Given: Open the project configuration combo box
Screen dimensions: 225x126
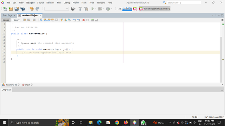Looking at the screenshot, I should (x=56, y=9).
